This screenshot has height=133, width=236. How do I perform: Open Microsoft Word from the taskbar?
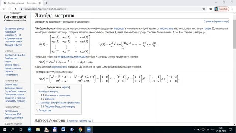pyautogui.click(x=63, y=130)
